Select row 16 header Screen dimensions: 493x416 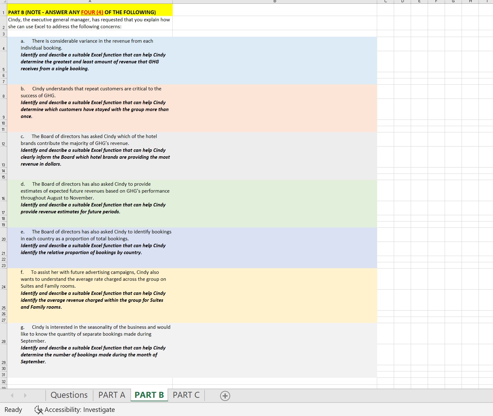(x=3, y=190)
